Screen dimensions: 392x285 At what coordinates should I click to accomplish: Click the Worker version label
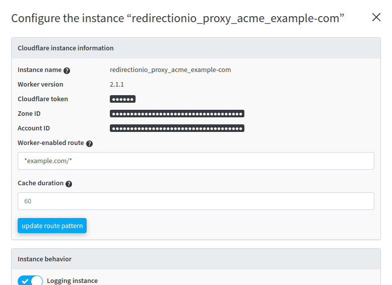[x=40, y=85]
